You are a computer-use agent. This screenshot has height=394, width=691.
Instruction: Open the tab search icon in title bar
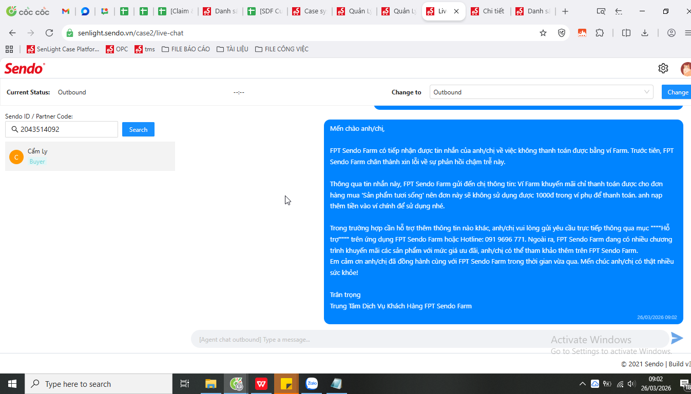pyautogui.click(x=601, y=11)
